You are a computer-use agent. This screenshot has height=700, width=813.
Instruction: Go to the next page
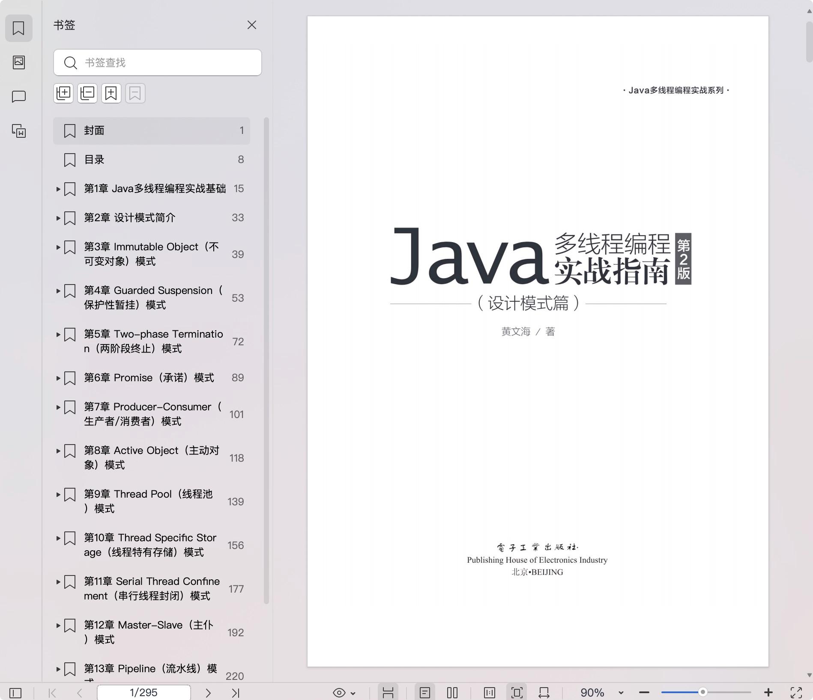(208, 693)
